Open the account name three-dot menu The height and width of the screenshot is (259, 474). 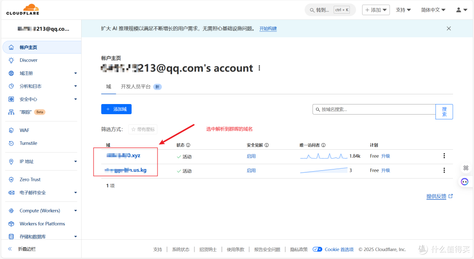[259, 68]
